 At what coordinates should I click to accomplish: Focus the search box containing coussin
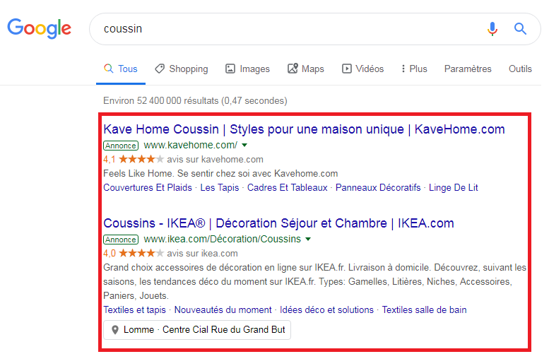coord(315,29)
